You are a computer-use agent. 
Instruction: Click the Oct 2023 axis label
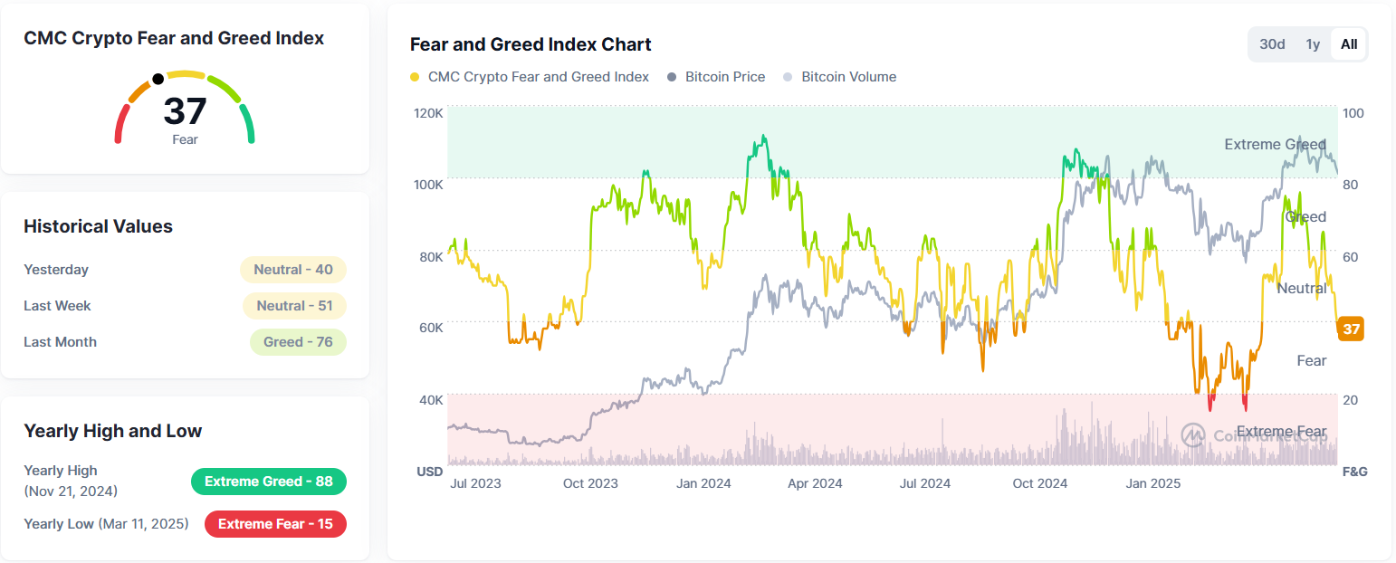tap(590, 483)
